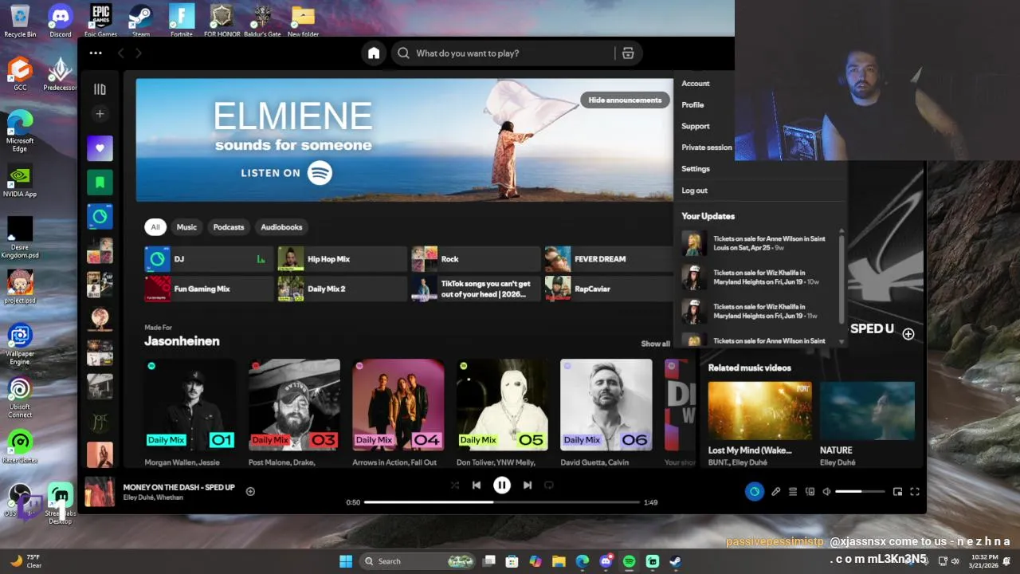1020x574 pixels.
Task: Open Daily Mix 01 card
Action: coord(190,414)
